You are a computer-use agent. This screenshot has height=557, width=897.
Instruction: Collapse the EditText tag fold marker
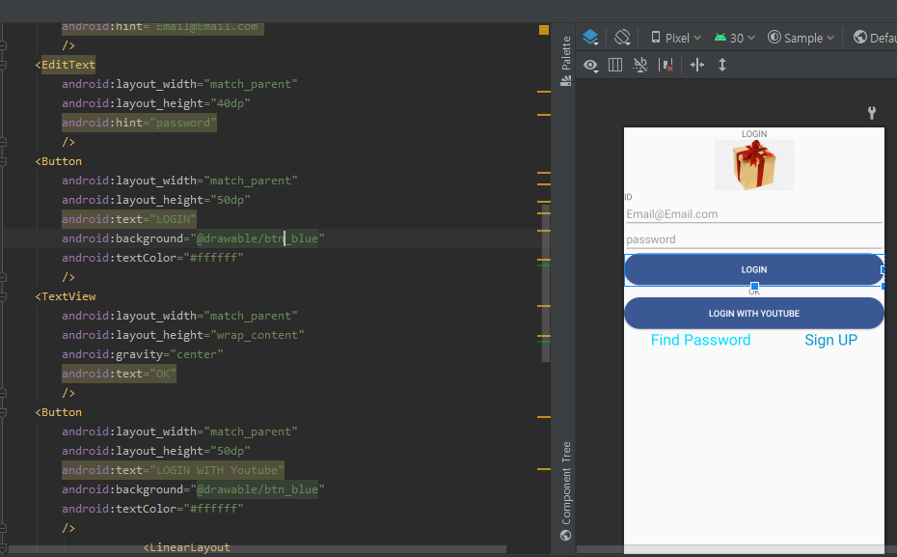point(4,65)
